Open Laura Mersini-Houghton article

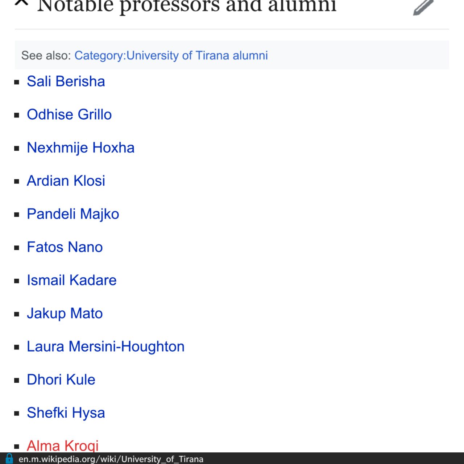coord(106,347)
